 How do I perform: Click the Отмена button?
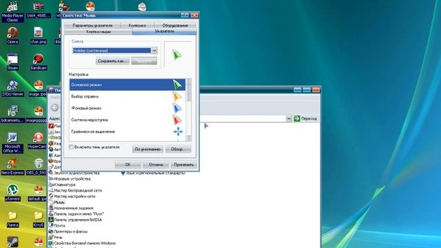pos(156,165)
